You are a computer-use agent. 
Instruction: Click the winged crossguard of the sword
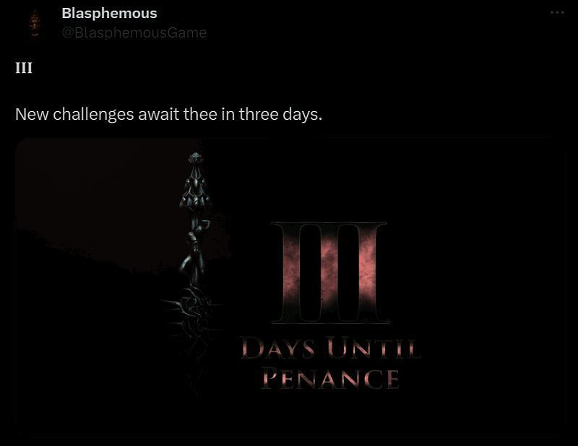pos(195,192)
